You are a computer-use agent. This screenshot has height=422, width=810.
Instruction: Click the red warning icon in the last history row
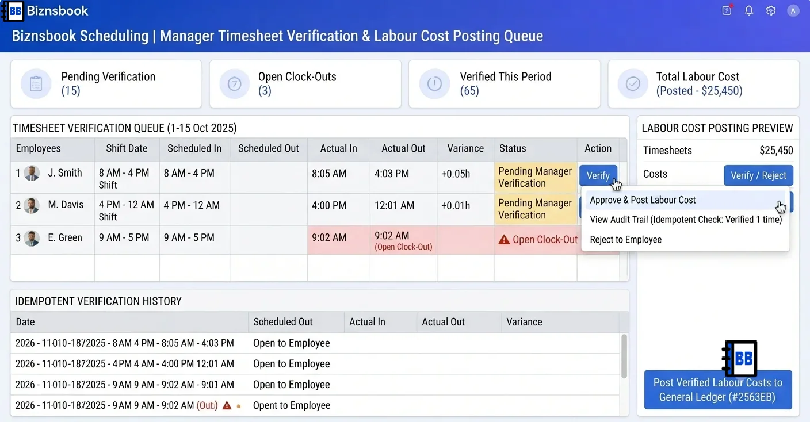click(227, 405)
